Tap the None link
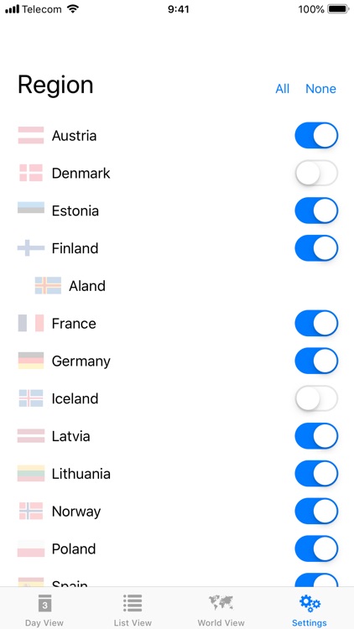 click(320, 89)
